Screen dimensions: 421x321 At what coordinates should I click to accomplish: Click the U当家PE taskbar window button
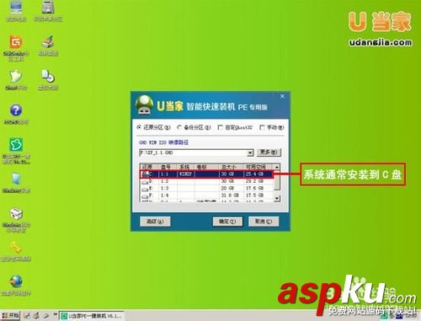coord(92,316)
